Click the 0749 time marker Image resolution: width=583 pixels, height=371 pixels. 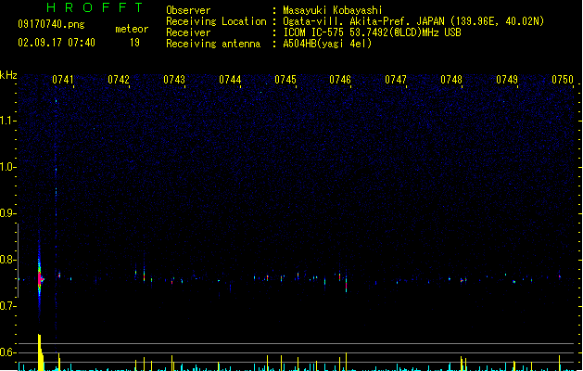[507, 80]
